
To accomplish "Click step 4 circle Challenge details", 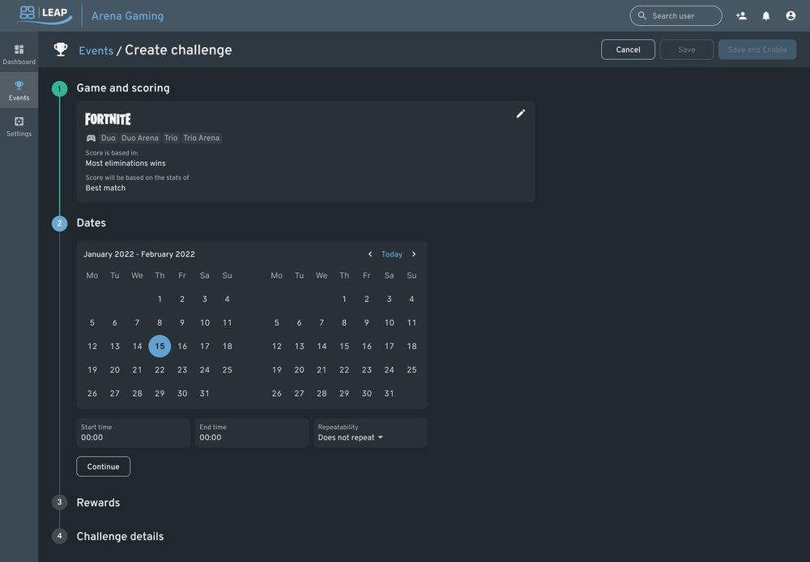I will [59, 535].
